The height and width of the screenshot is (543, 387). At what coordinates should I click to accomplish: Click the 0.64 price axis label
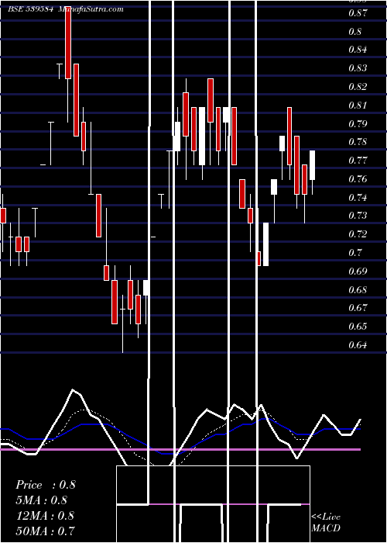pos(358,345)
